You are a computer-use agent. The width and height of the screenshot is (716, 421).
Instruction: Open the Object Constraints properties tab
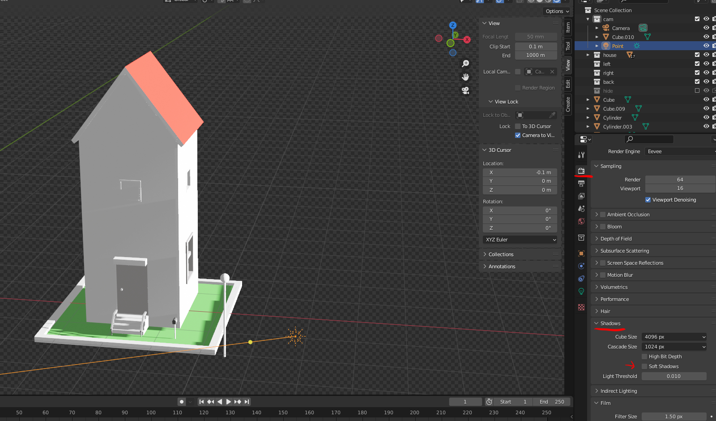pyautogui.click(x=581, y=279)
